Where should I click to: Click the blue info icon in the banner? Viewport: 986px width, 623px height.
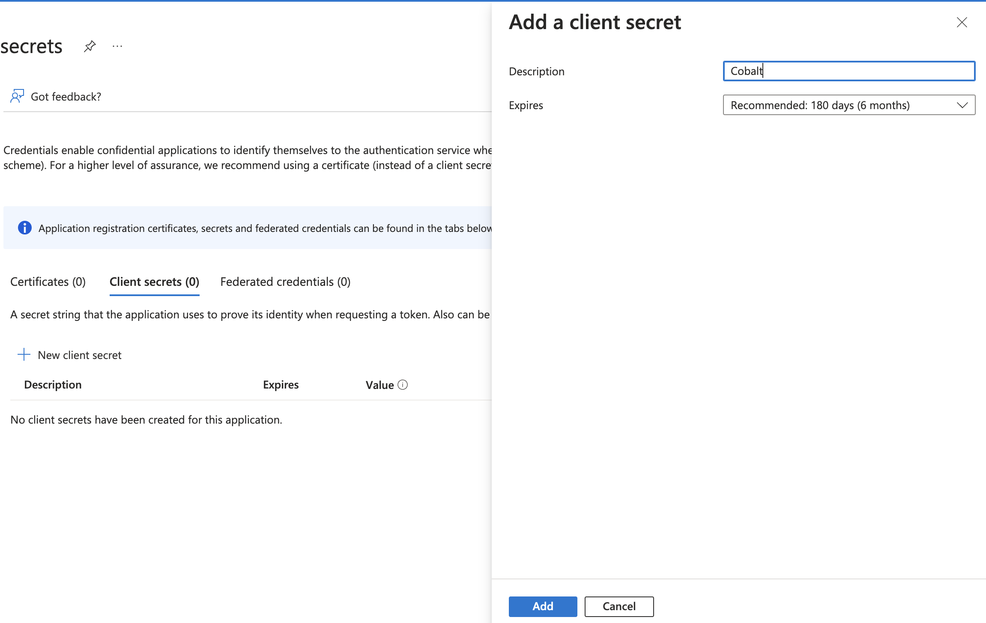(x=24, y=228)
